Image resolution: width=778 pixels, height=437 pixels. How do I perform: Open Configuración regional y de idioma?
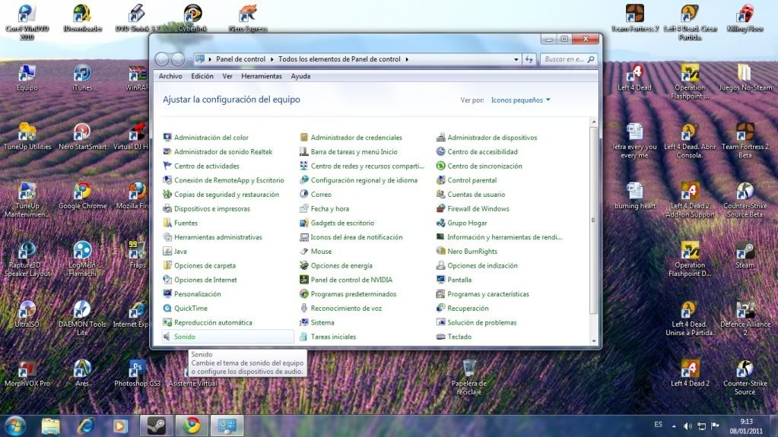[x=364, y=180]
